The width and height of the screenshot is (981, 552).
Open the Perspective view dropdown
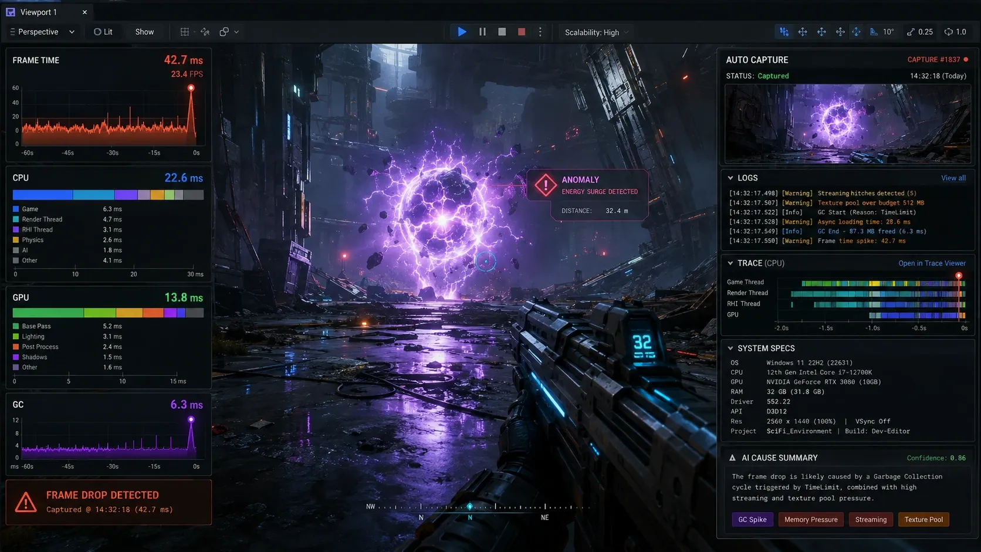pyautogui.click(x=42, y=32)
